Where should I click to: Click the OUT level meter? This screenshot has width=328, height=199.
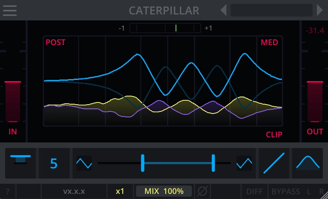click(315, 102)
